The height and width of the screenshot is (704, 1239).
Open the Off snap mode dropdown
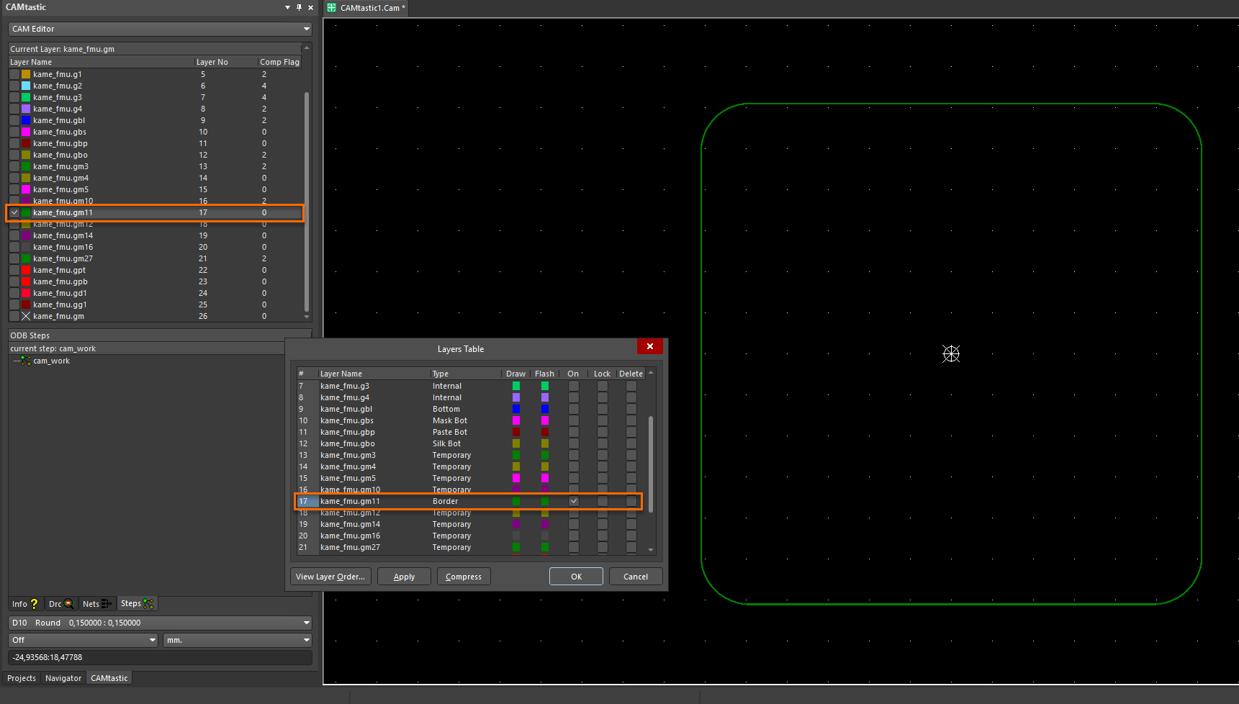(x=83, y=640)
